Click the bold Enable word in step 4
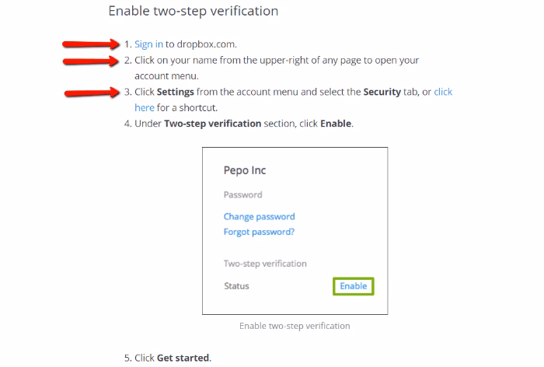 coord(336,124)
